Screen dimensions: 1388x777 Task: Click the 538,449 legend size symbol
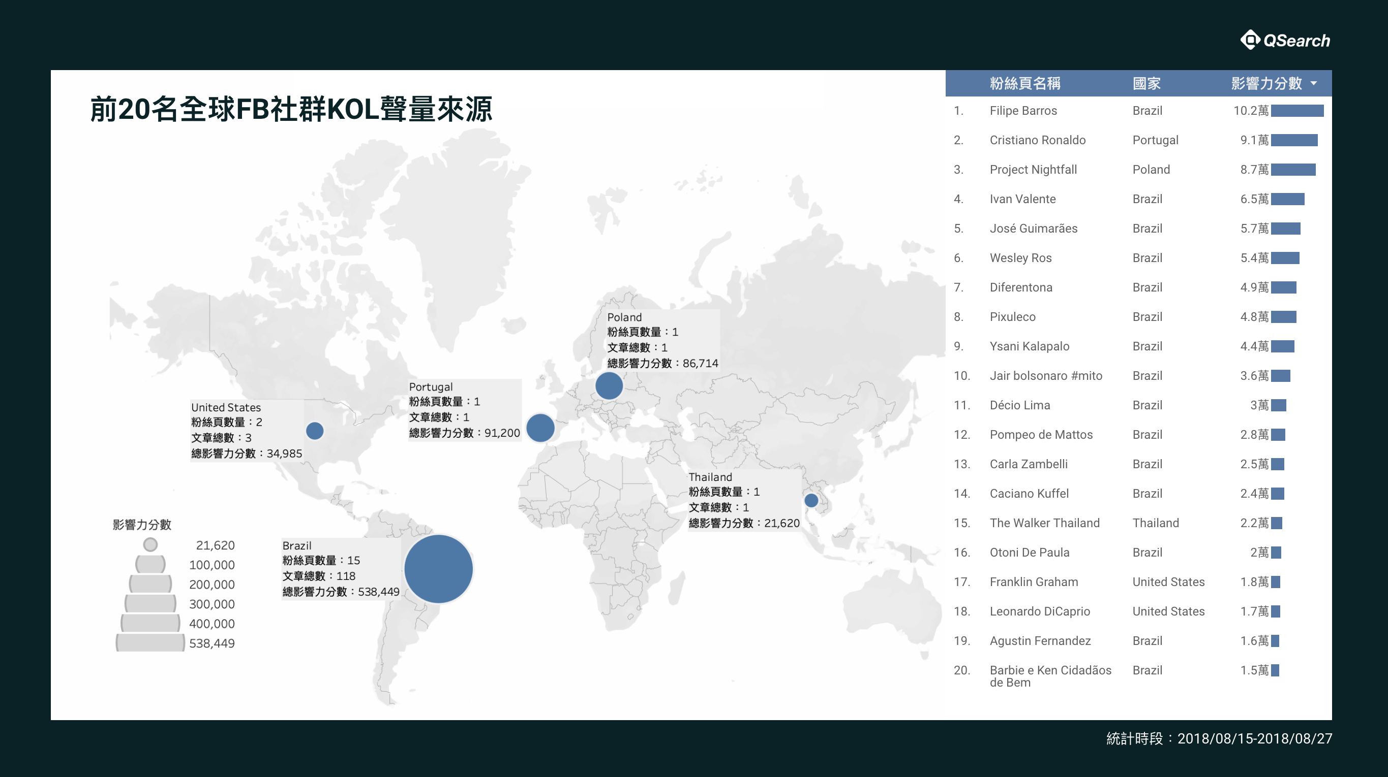click(x=150, y=642)
